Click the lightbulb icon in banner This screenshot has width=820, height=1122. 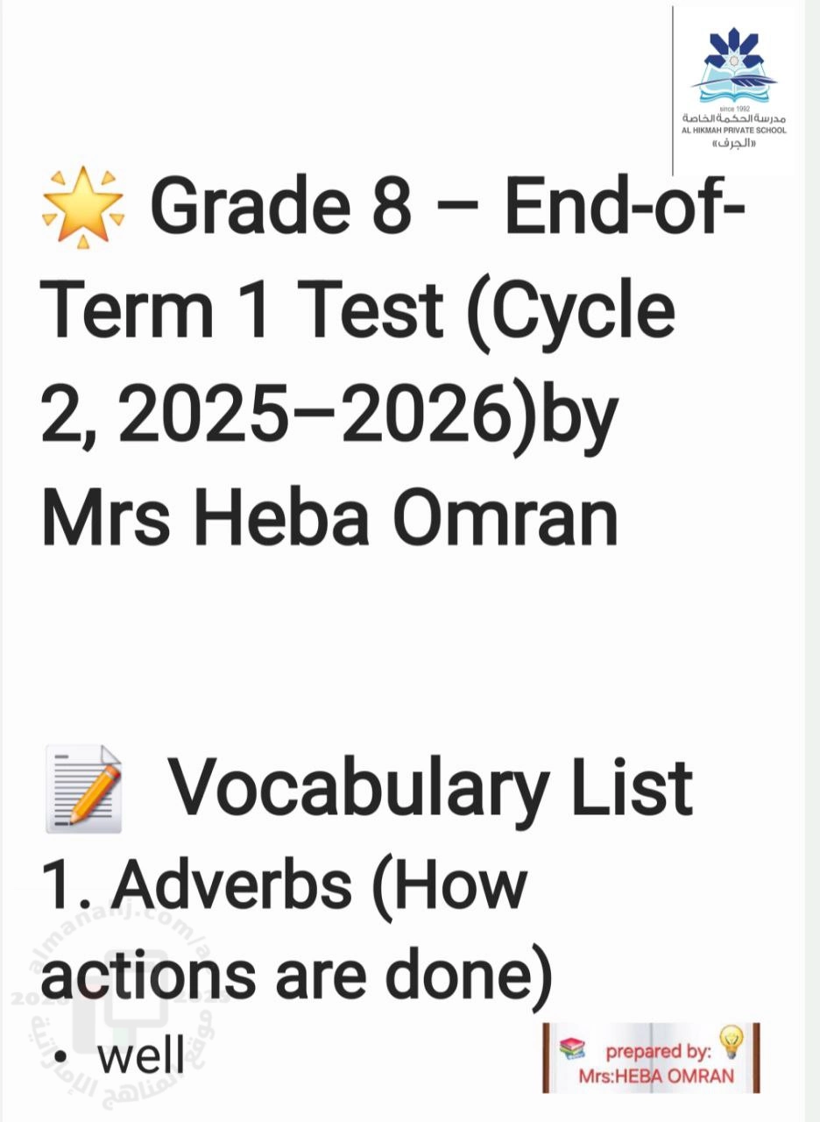point(729,1042)
